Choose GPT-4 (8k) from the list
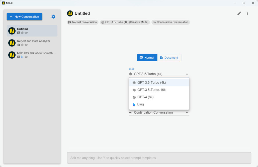Viewport: 258px width, 167px height. point(159,97)
